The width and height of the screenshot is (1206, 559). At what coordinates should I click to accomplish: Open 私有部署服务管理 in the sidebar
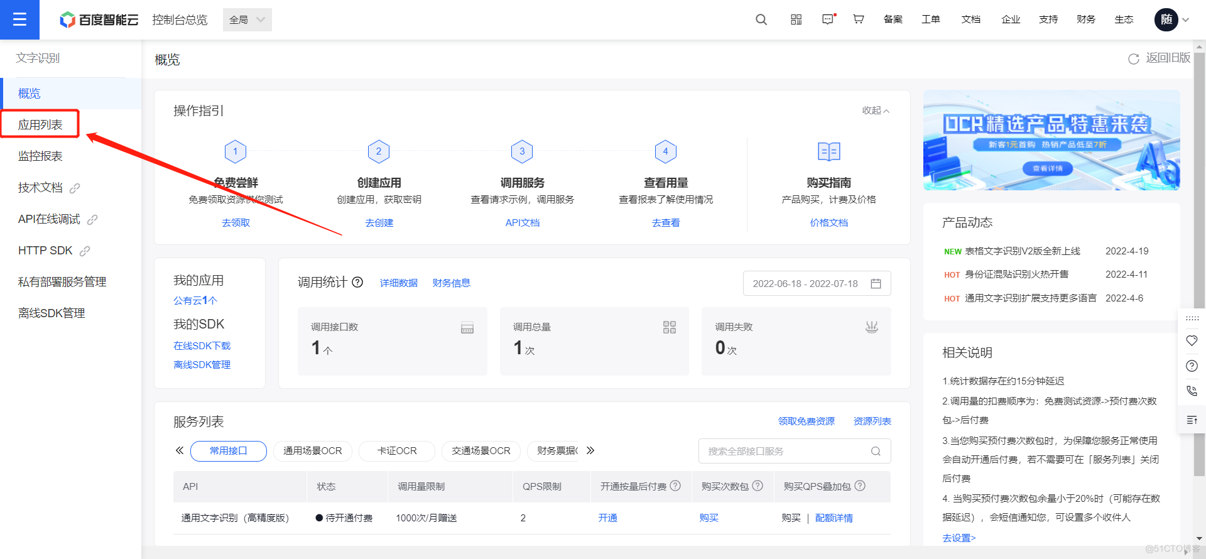tap(62, 282)
